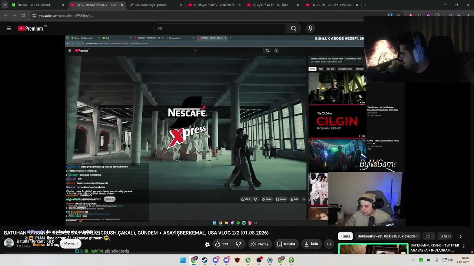The image size is (474, 266).
Task: Click ÇILGIN Roman Remix thumbnail in video
Action: point(337,122)
